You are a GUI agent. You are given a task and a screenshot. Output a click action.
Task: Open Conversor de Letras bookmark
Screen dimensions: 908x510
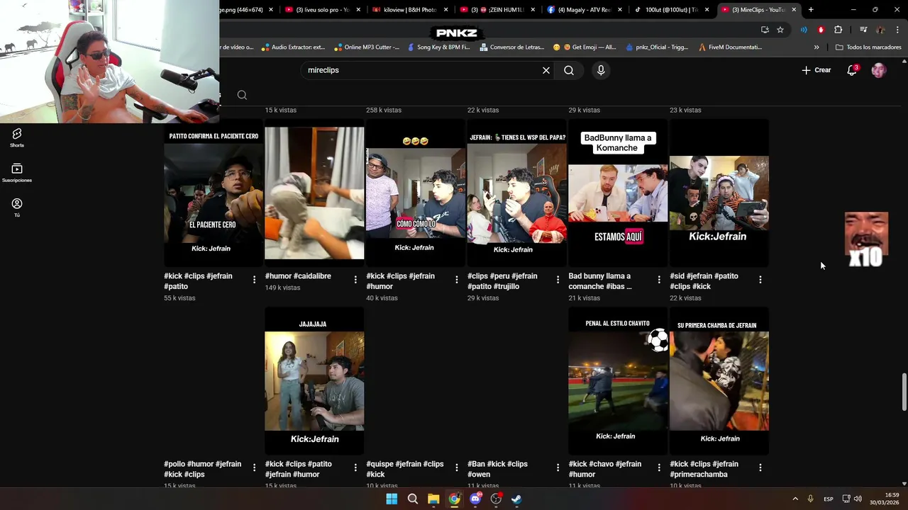click(511, 47)
